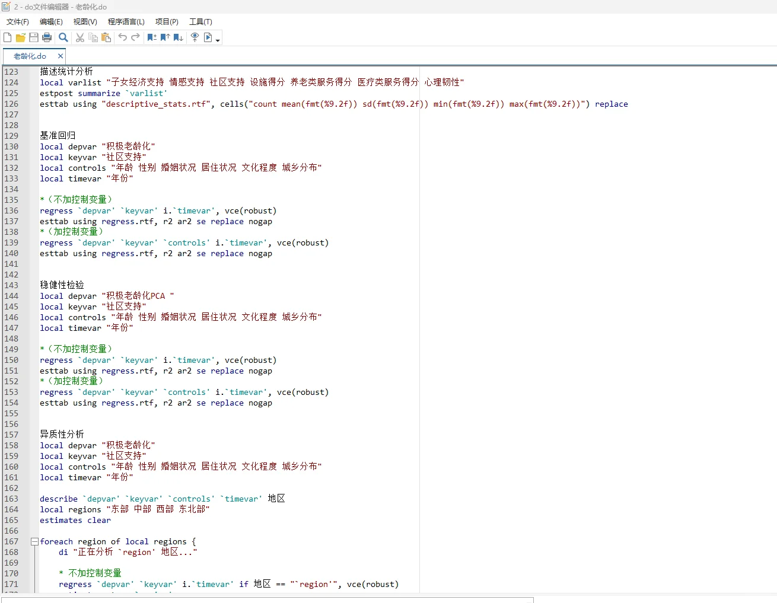Click "积极老龄化PCA " on line 144
This screenshot has height=603, width=777.
(x=138, y=296)
